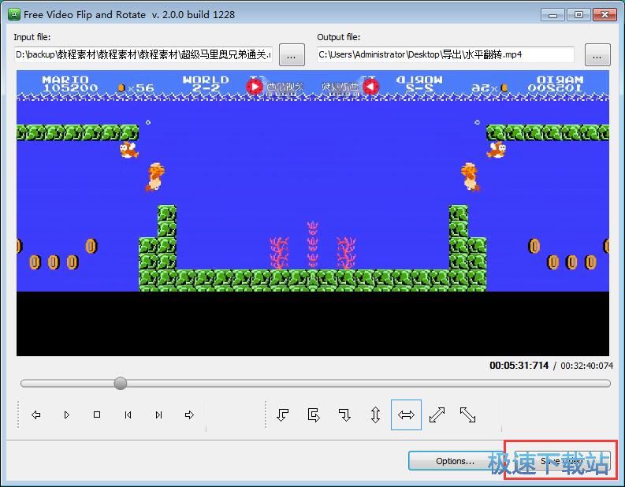Open the Options dialog
Screen dimensions: 625x487
(x=455, y=461)
